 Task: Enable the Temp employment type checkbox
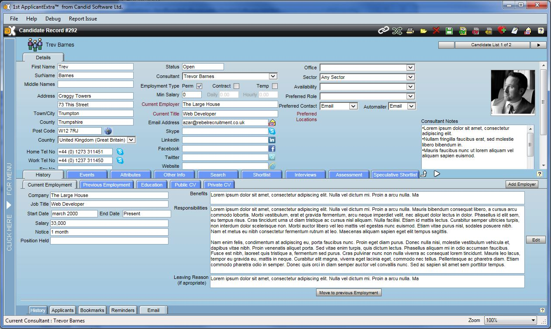coord(275,86)
